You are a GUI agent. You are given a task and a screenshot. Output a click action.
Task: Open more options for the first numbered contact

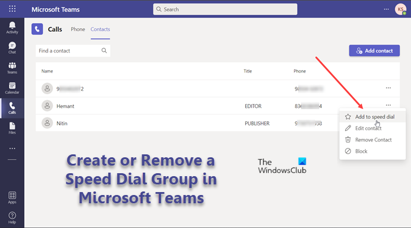click(388, 88)
